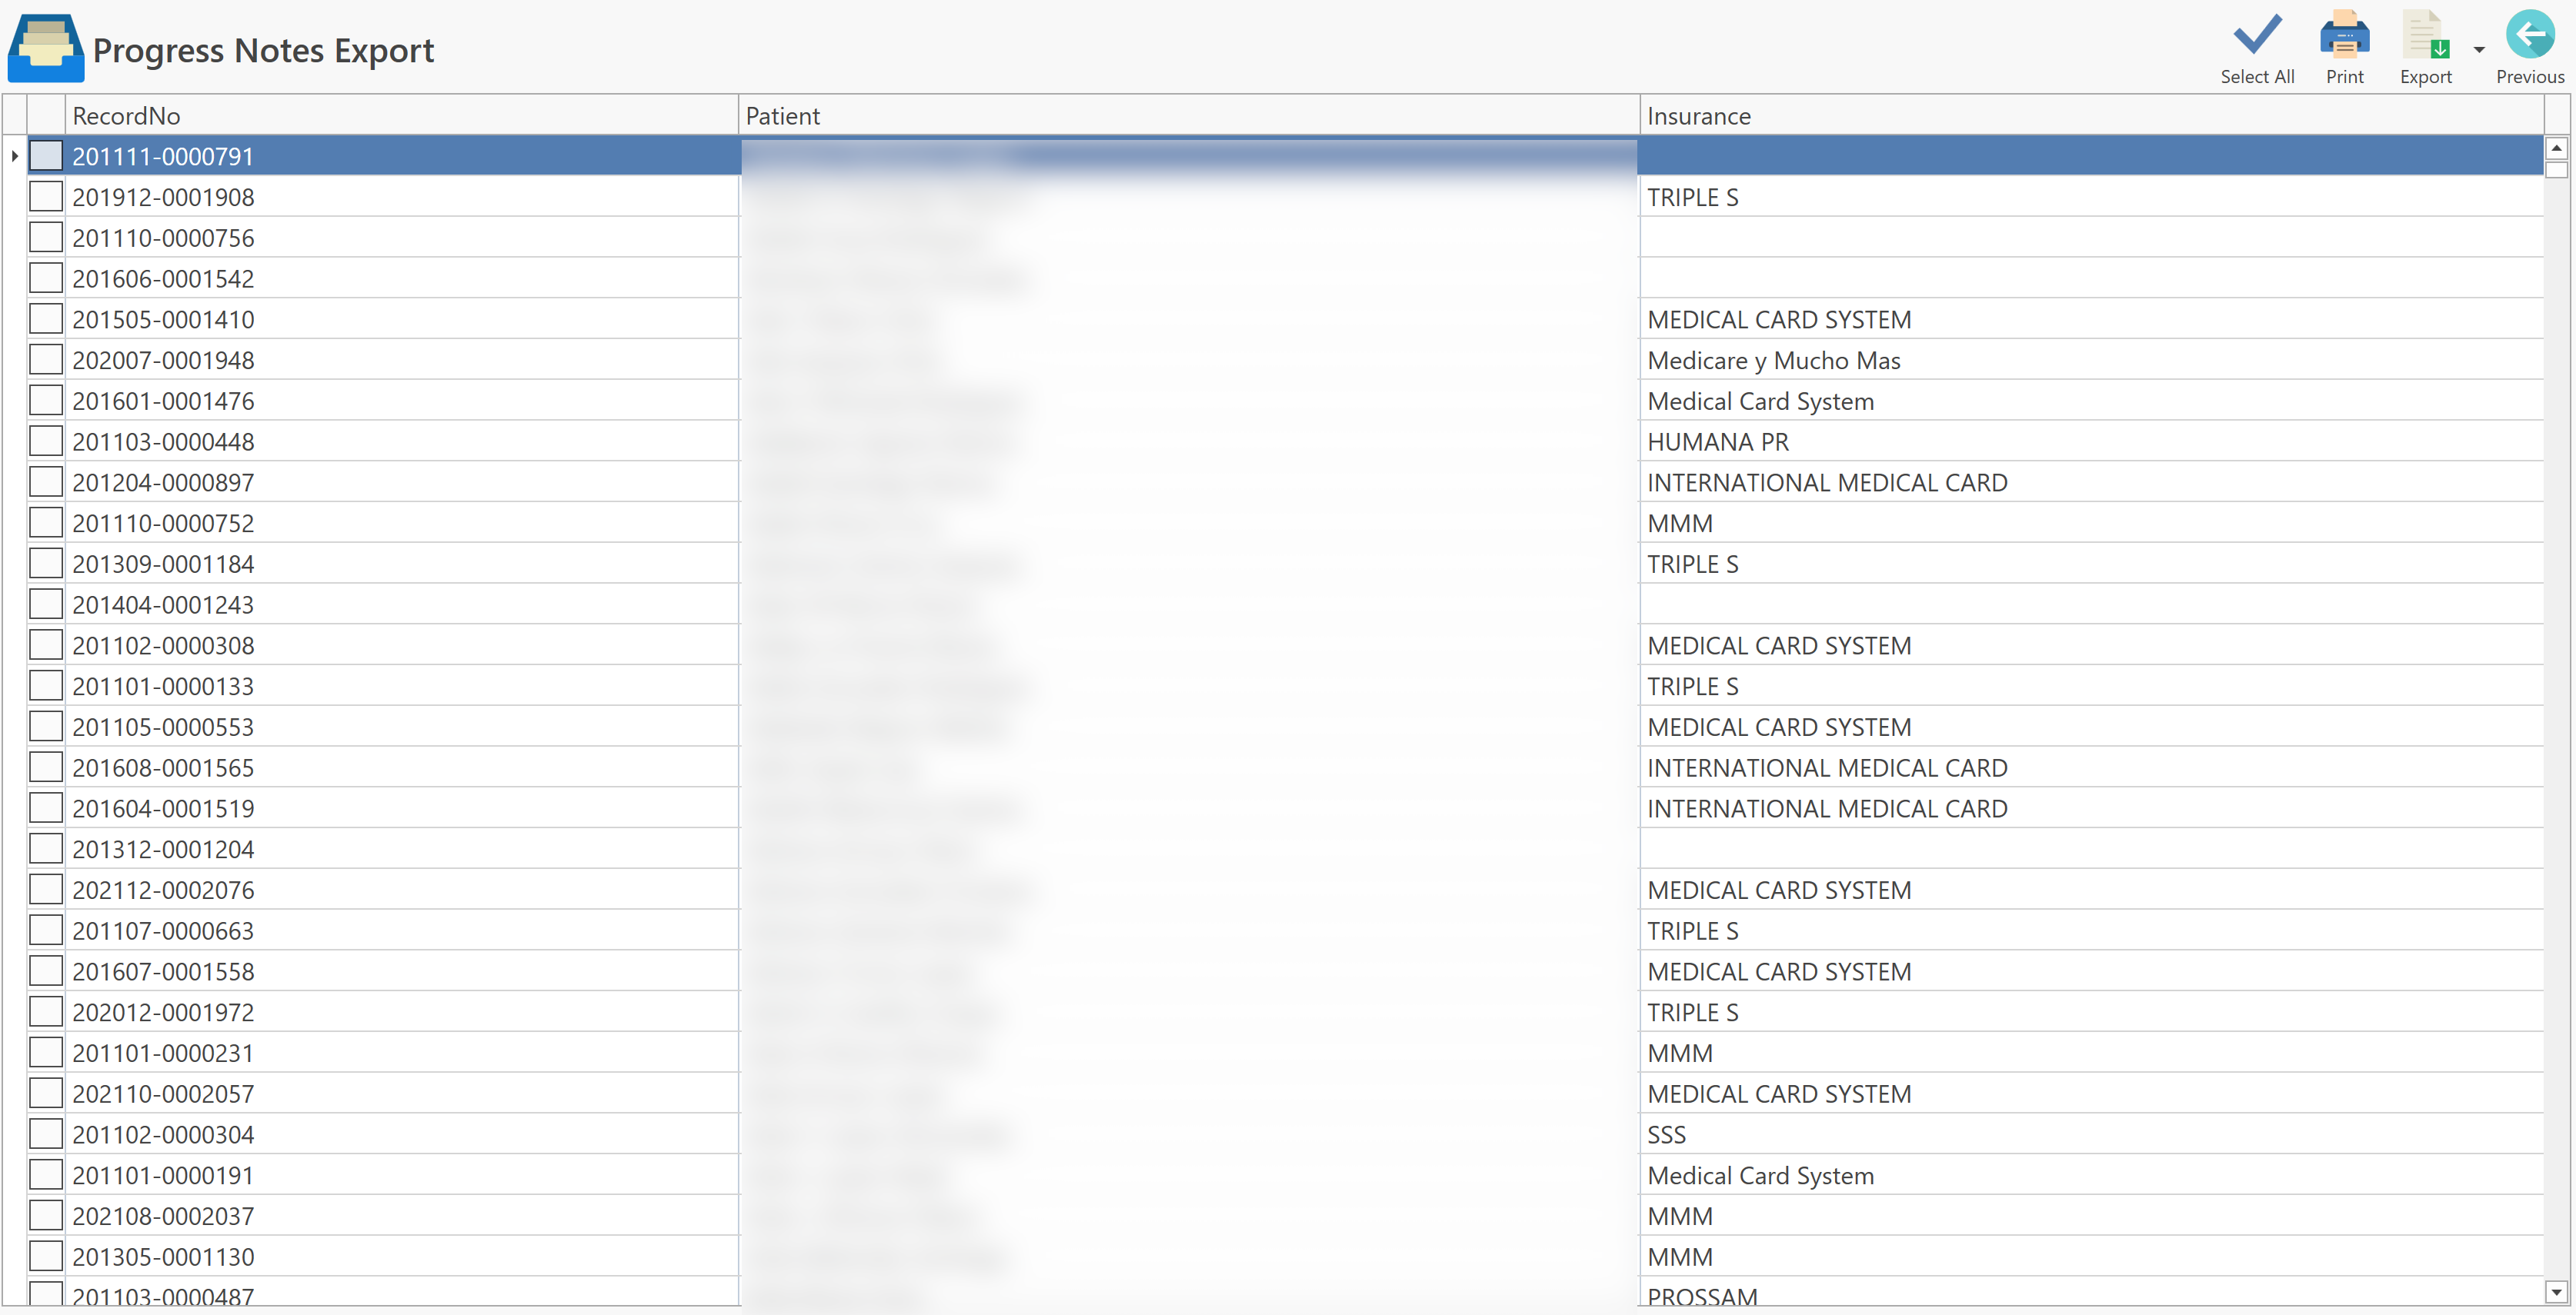The height and width of the screenshot is (1315, 2576).
Task: Check the box for record 201912-0001908
Action: point(46,197)
